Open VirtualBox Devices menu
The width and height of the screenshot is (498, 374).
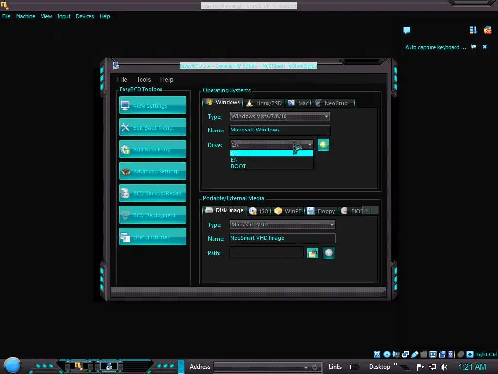[85, 16]
